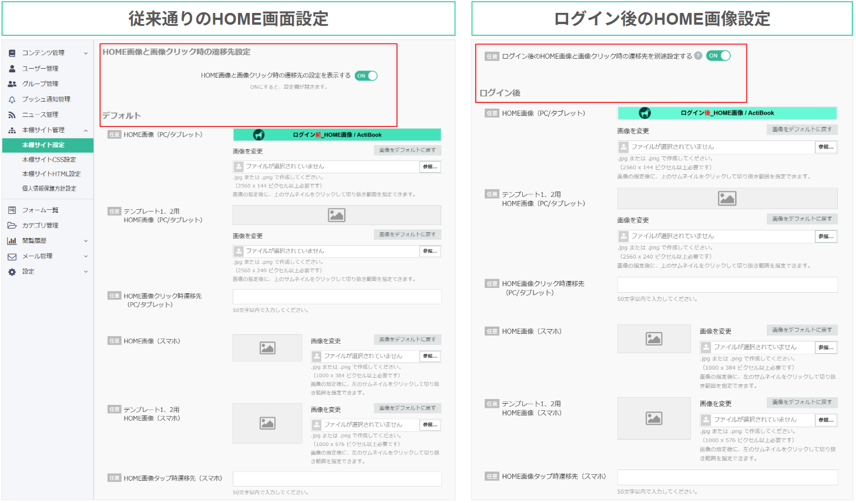Expand the コンテンツ管理 menu chevron
The image size is (856, 503).
tap(86, 53)
